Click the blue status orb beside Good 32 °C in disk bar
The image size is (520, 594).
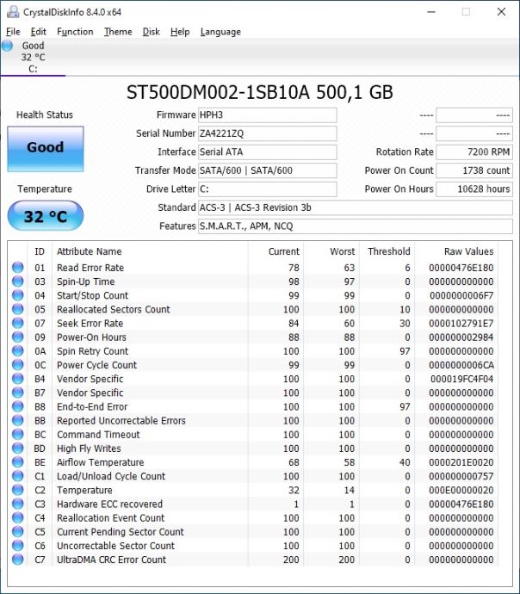click(7, 46)
